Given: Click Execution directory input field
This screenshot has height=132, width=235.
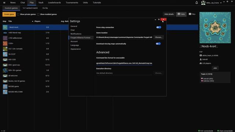Looking at the screenshot, I should [124, 73].
